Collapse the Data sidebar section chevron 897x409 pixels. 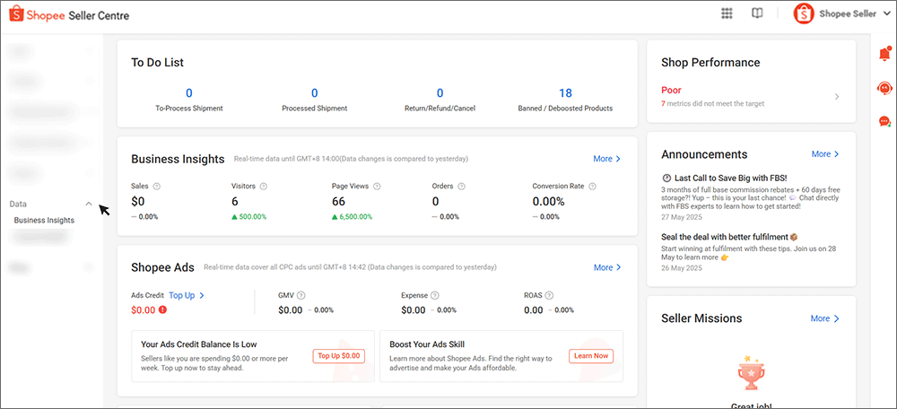(89, 204)
